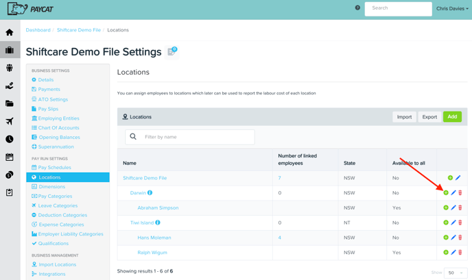Open the coins expenses icon in sidebar

click(10, 175)
